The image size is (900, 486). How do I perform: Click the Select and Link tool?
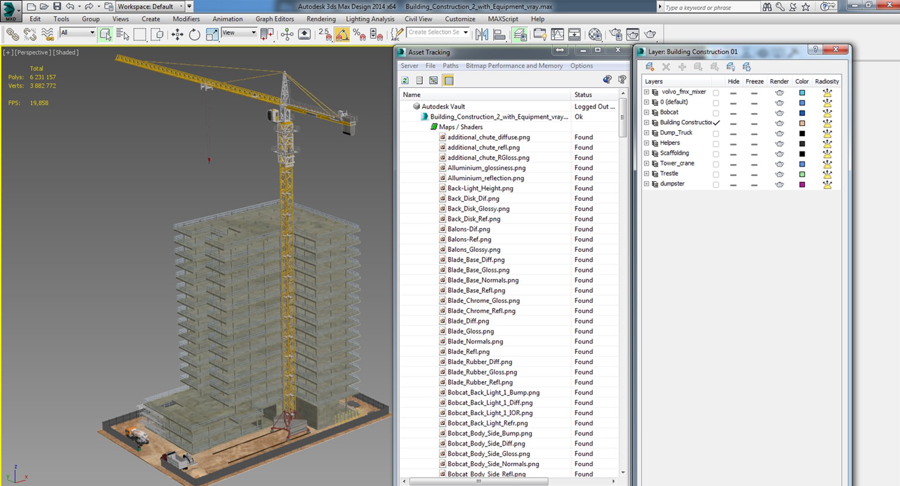13,34
